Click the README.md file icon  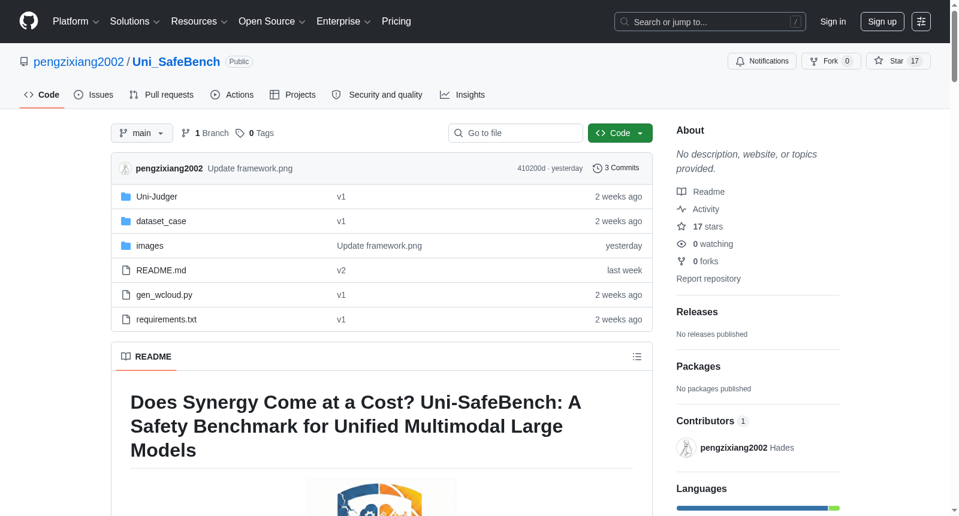click(126, 270)
